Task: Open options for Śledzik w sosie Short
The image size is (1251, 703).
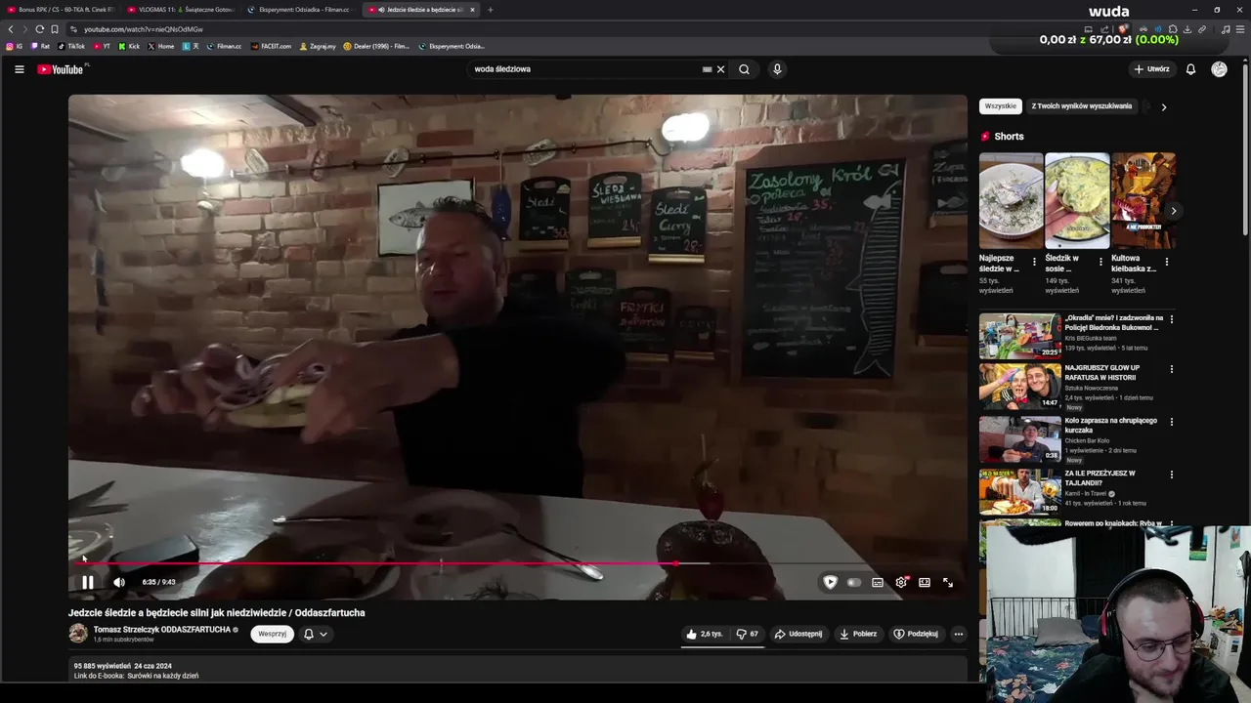Action: pyautogui.click(x=1100, y=262)
